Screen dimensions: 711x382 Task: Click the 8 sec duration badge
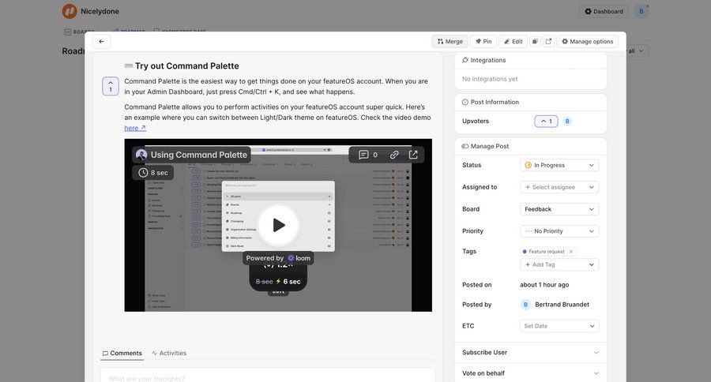153,173
